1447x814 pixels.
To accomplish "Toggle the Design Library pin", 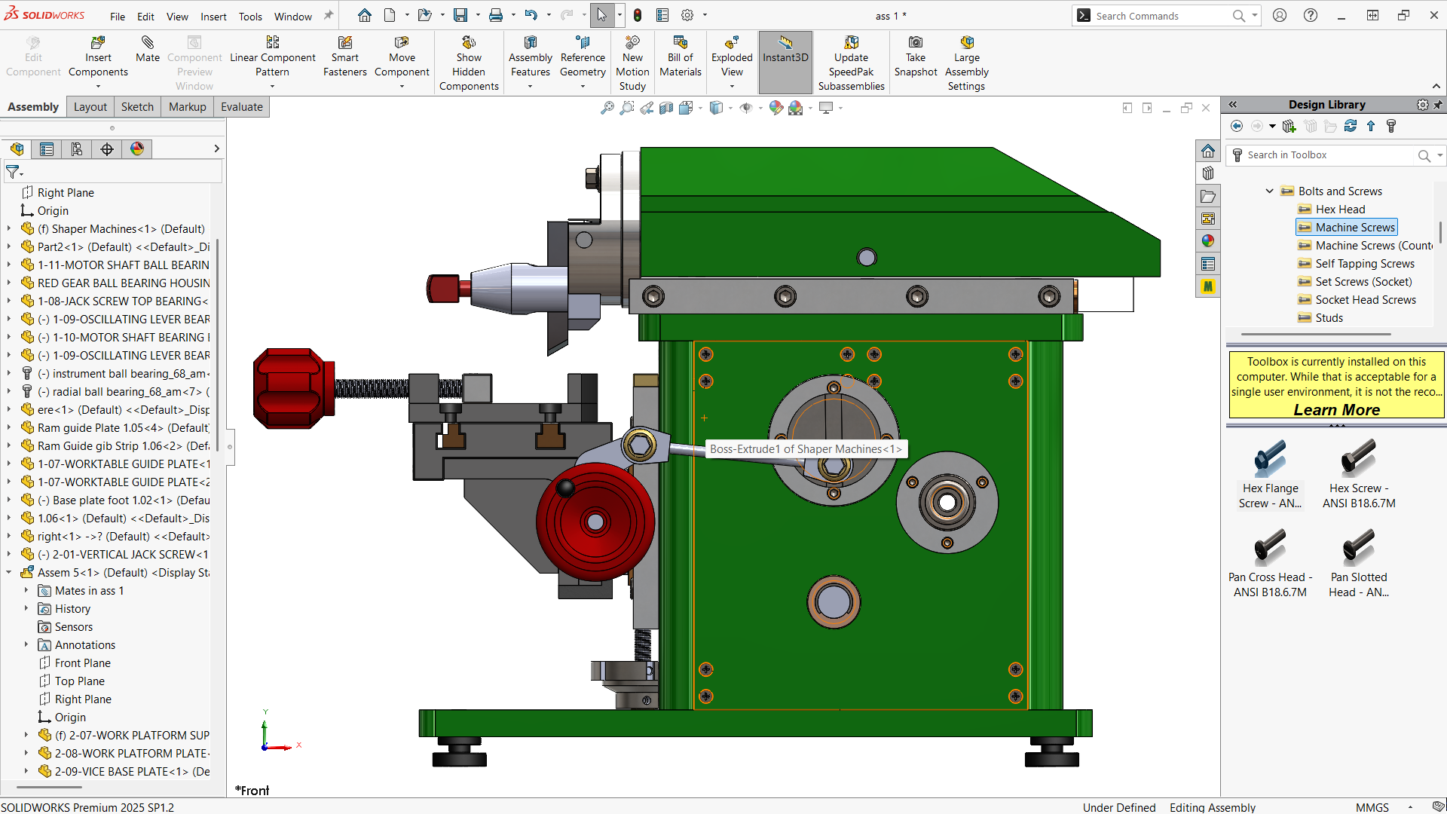I will point(1438,105).
